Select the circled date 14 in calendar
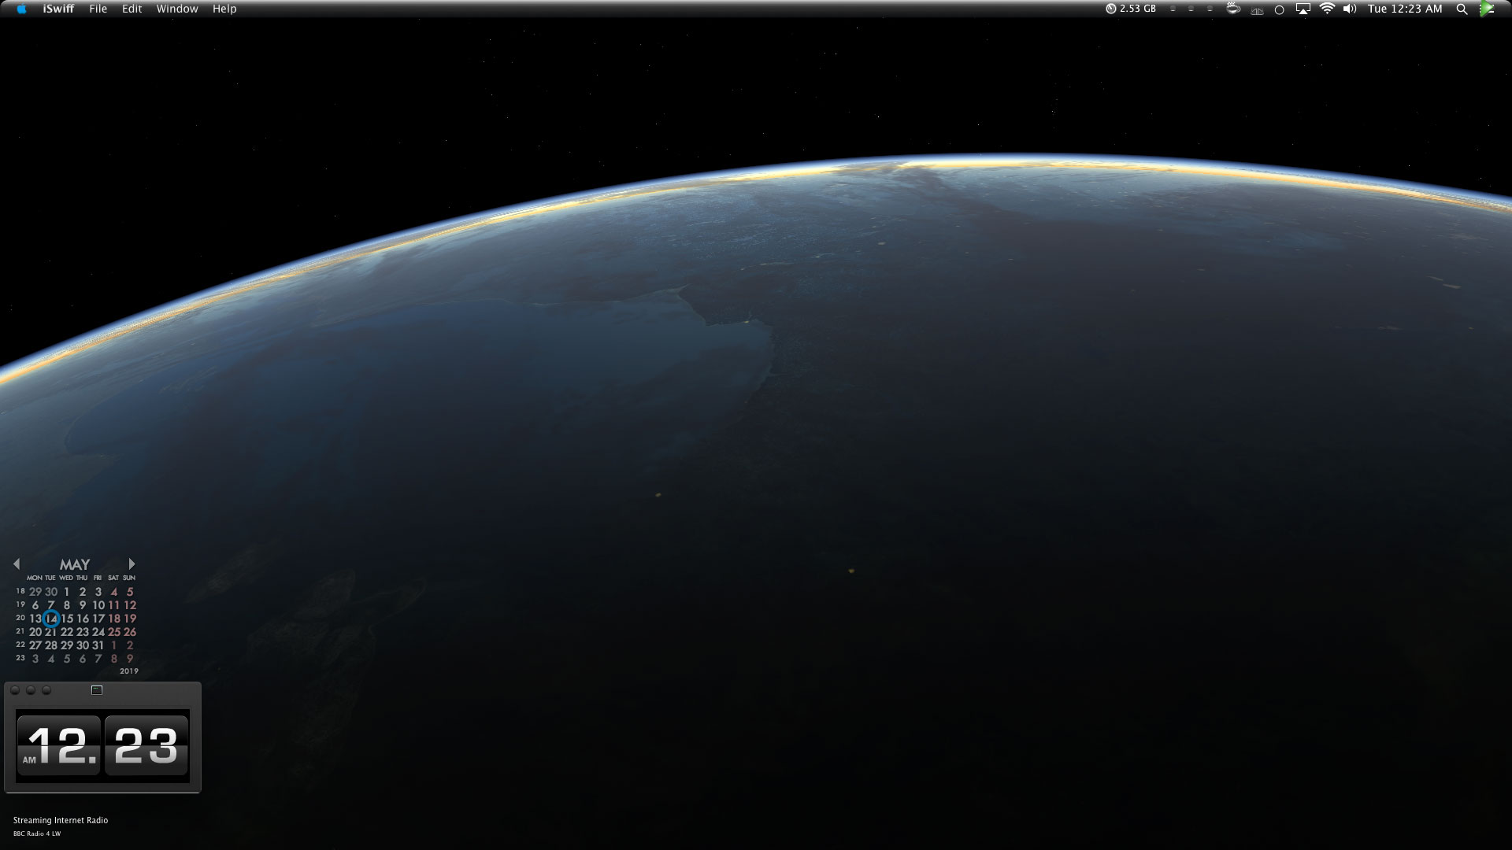 [51, 619]
